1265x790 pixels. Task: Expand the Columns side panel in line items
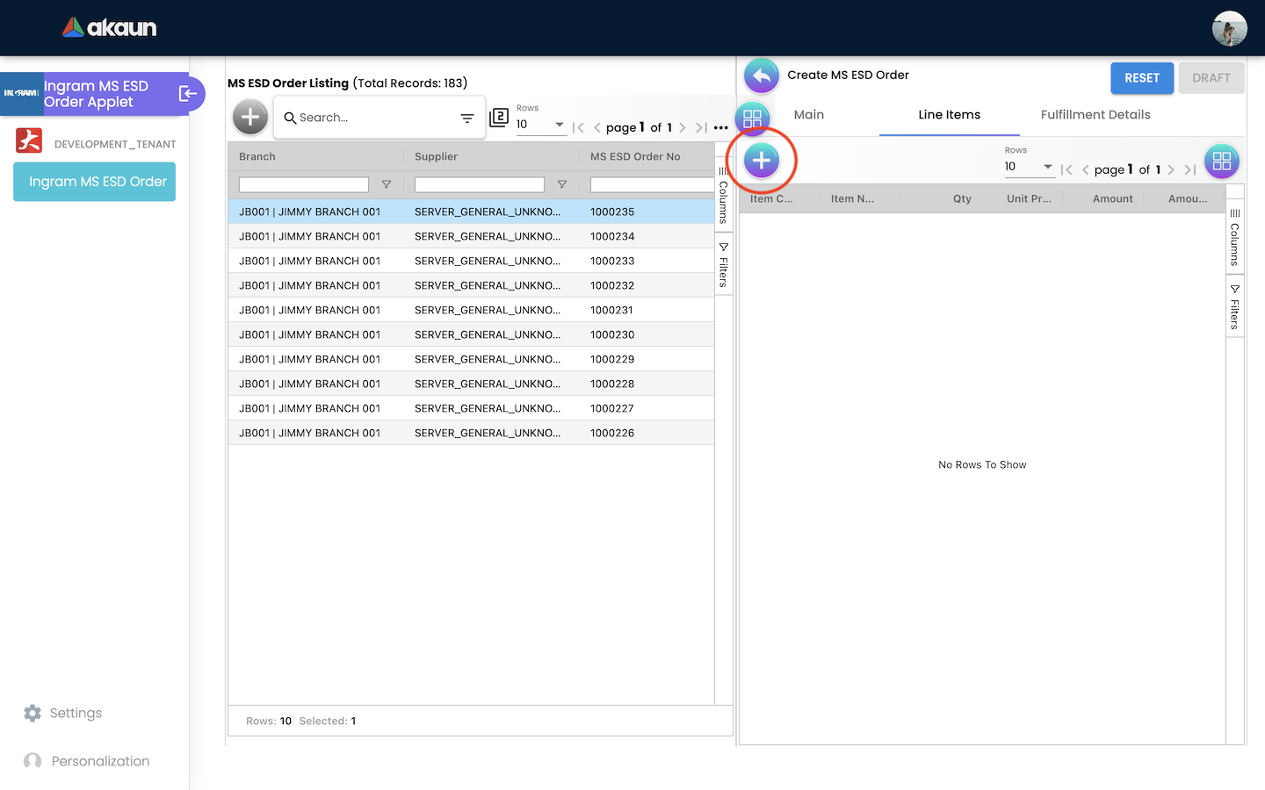[1234, 238]
